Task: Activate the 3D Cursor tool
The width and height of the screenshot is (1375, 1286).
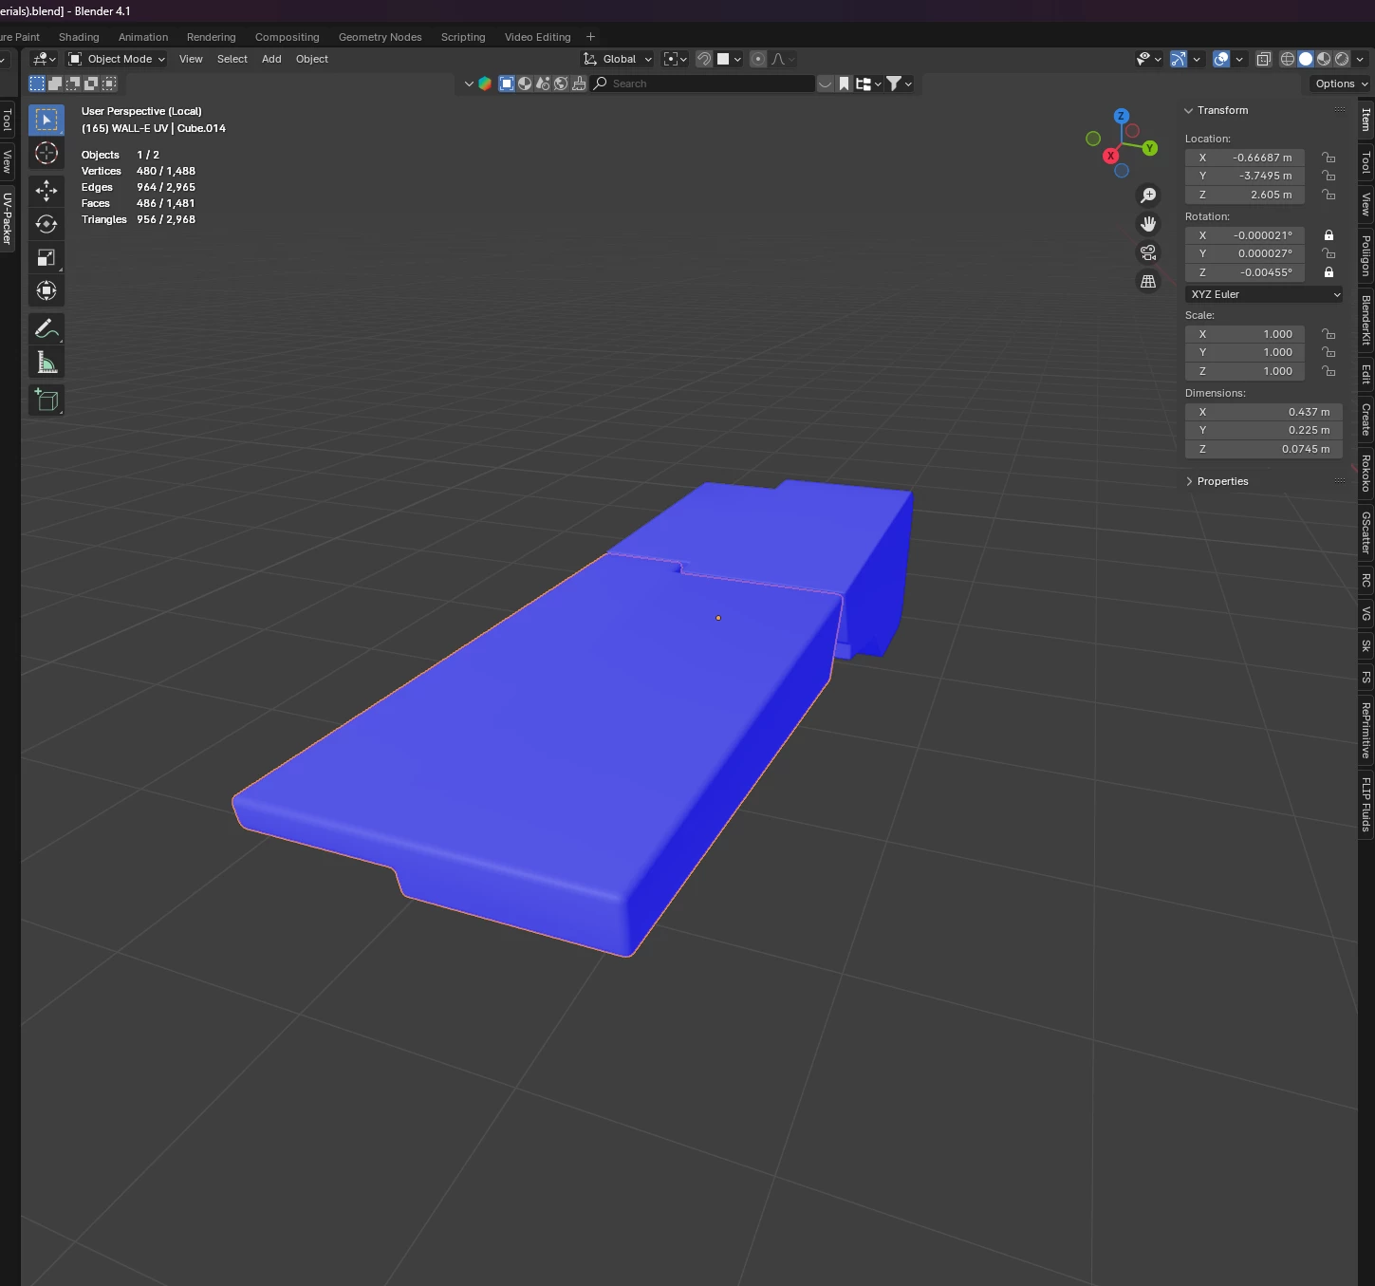Action: point(46,154)
